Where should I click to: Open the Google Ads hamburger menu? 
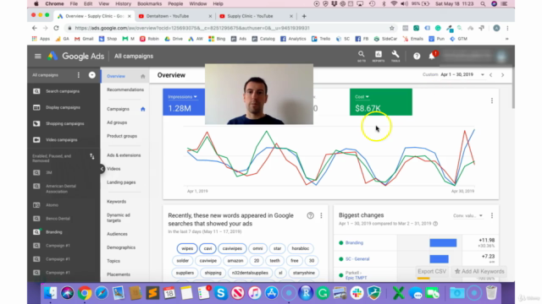tap(37, 57)
